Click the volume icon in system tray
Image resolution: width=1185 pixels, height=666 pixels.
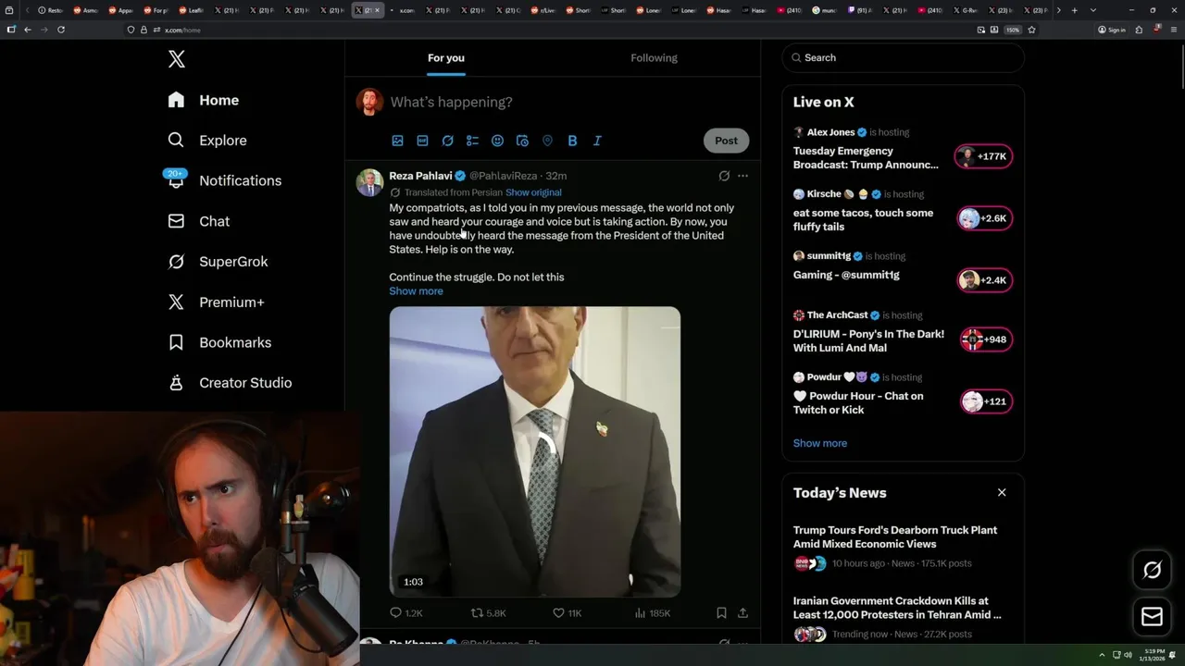1127,655
